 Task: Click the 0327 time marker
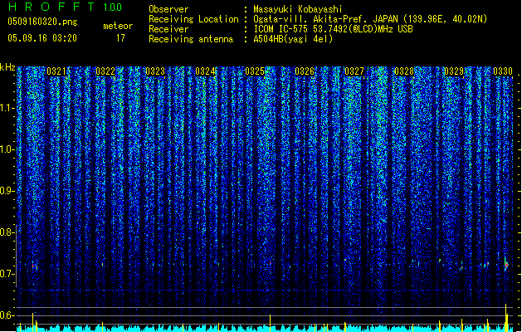pos(354,71)
